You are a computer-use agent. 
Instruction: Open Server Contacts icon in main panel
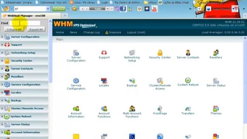point(188,53)
